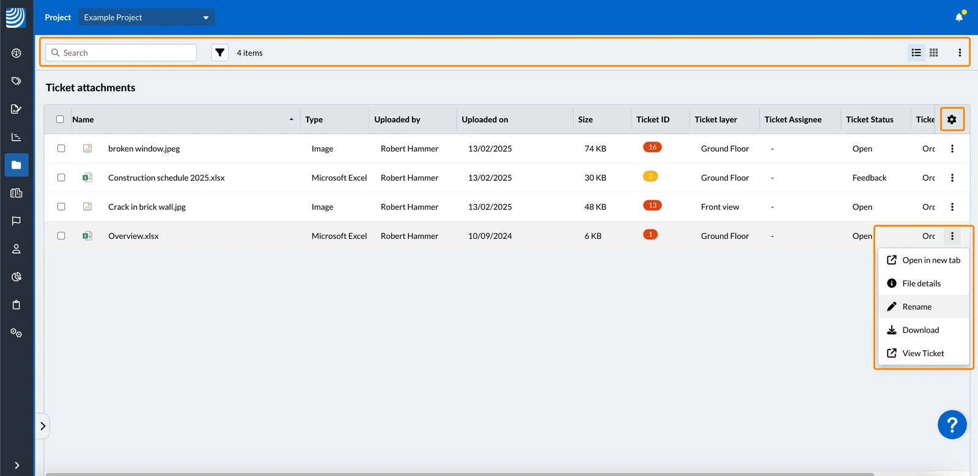Open the tags icon in sidebar
Image resolution: width=978 pixels, height=476 pixels.
click(x=17, y=81)
